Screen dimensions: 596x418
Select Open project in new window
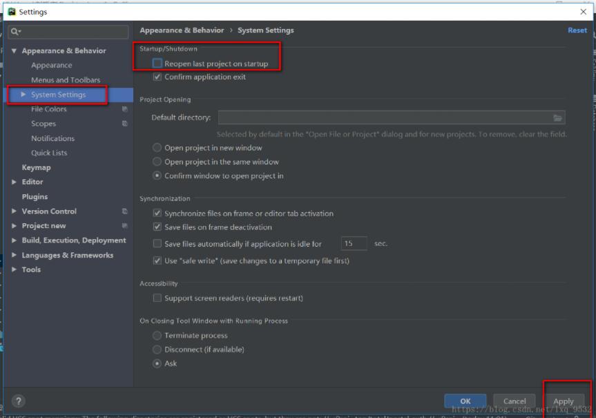(x=157, y=148)
